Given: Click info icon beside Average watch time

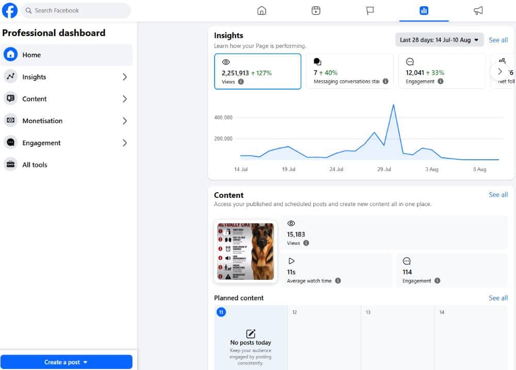Looking at the screenshot, I should [x=338, y=281].
